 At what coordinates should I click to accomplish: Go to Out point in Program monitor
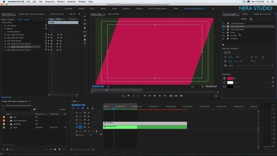(164, 96)
